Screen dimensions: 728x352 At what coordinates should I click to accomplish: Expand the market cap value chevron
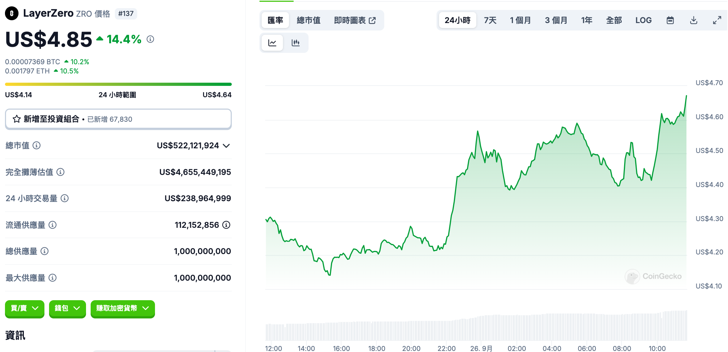pyautogui.click(x=226, y=145)
